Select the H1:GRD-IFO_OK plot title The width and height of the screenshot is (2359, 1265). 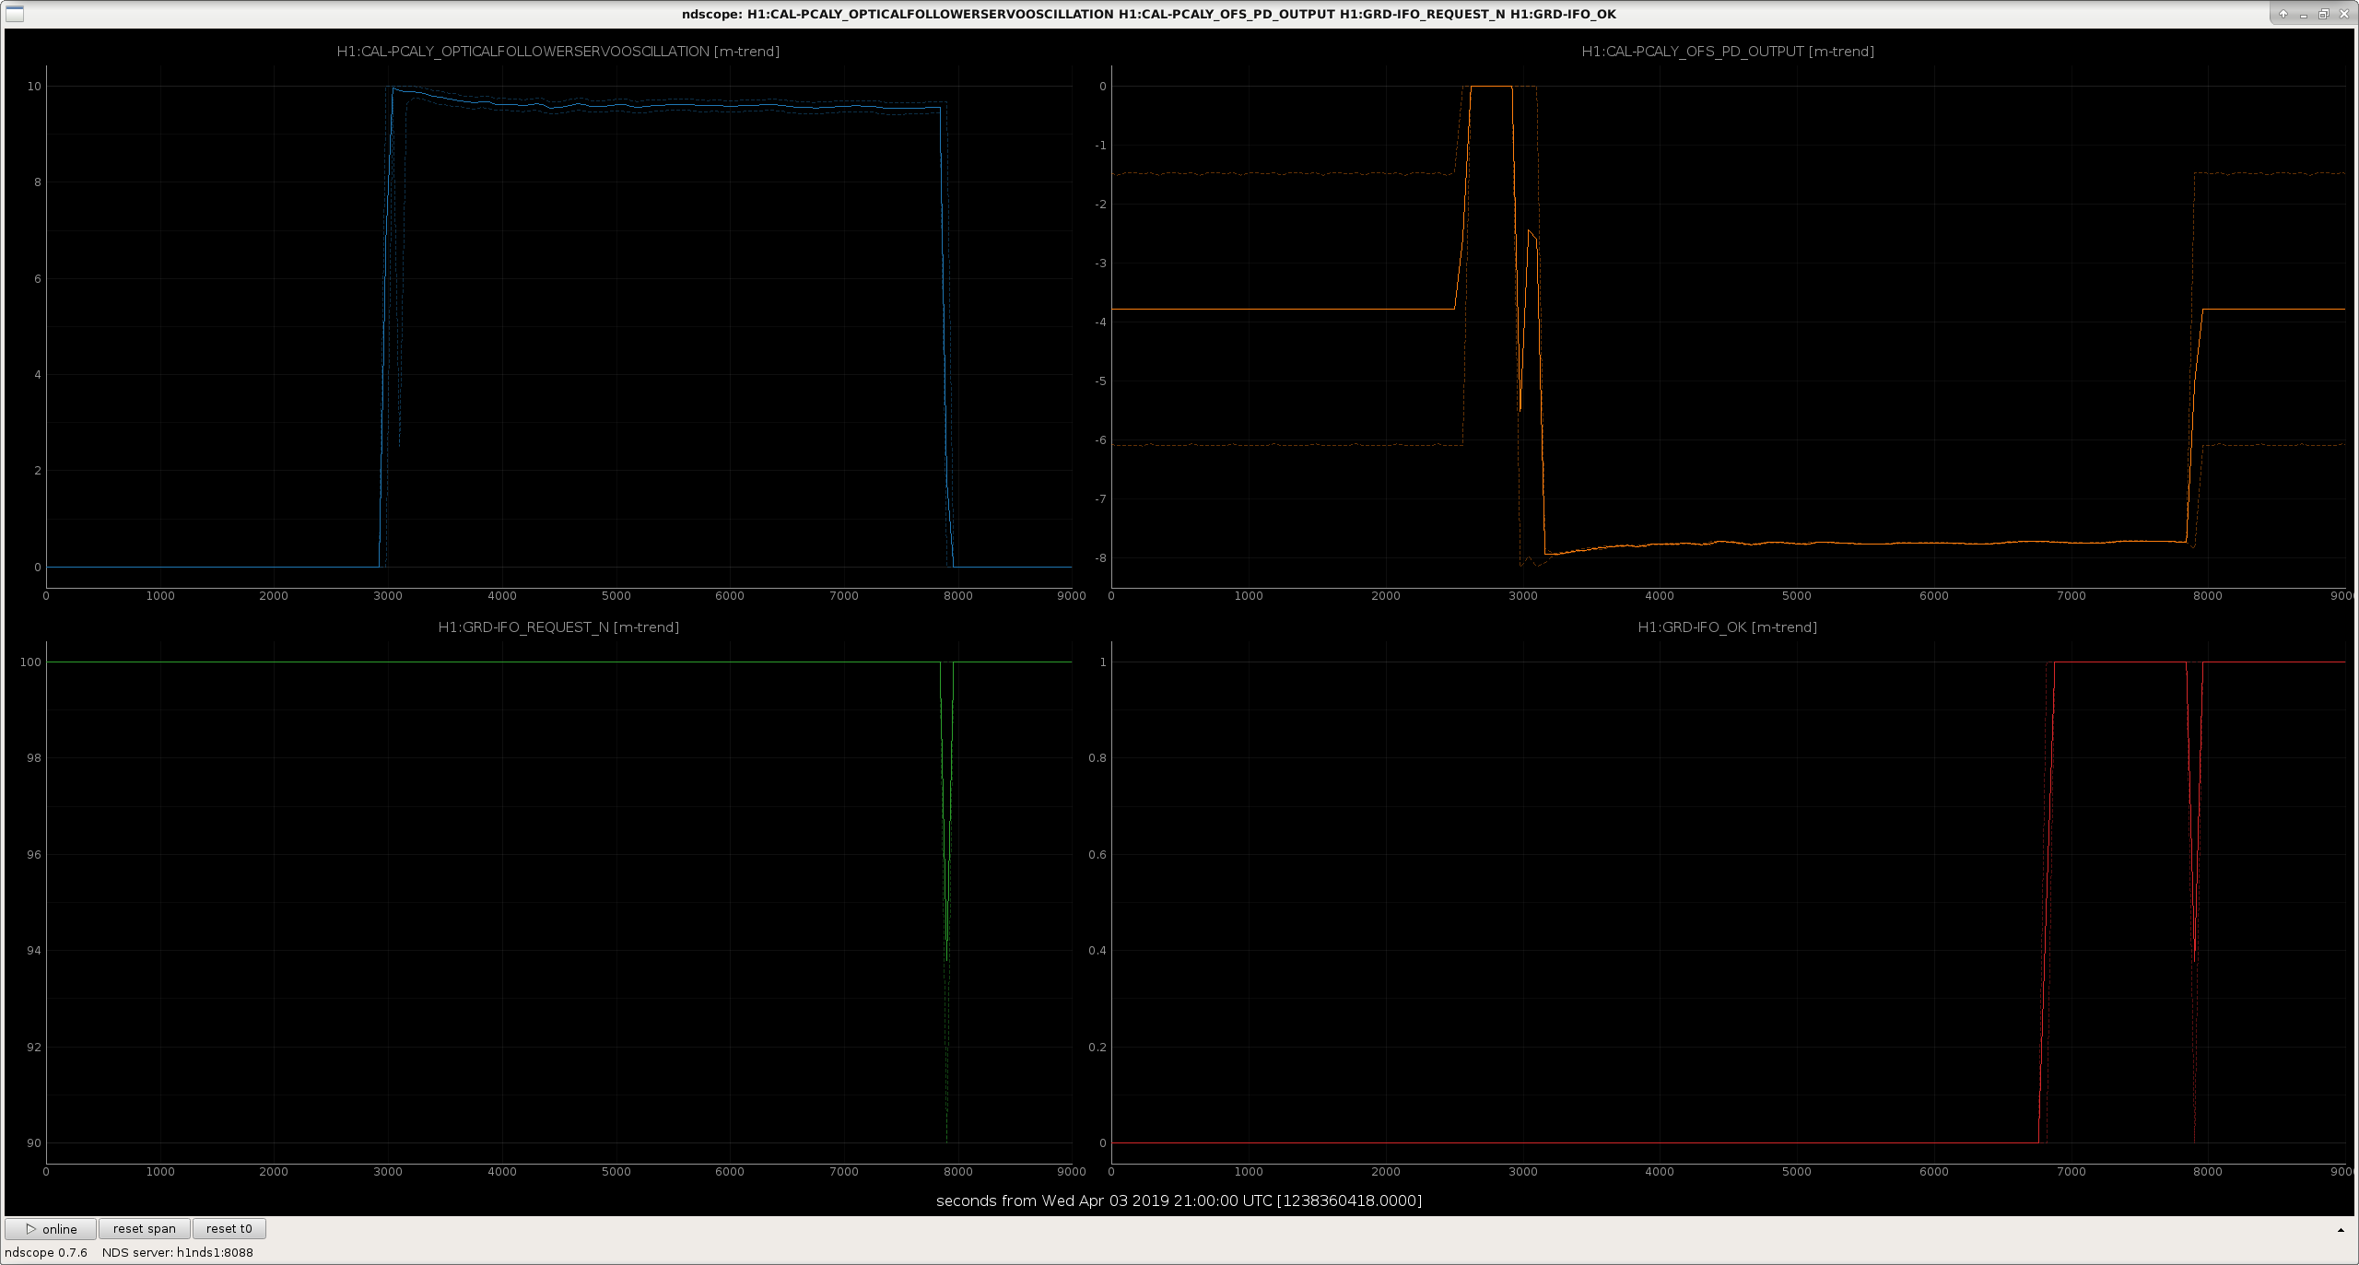[x=1728, y=627]
